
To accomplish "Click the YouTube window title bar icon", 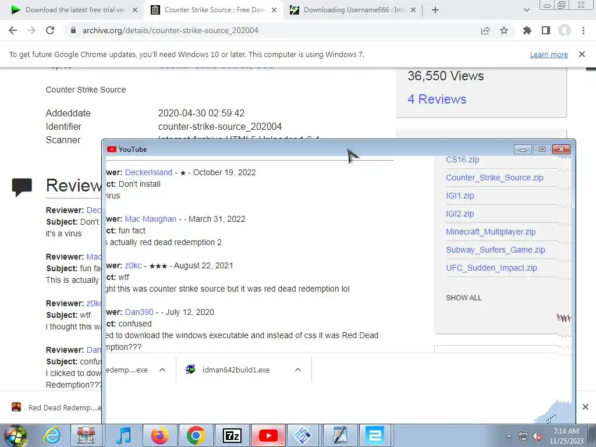I will [111, 150].
